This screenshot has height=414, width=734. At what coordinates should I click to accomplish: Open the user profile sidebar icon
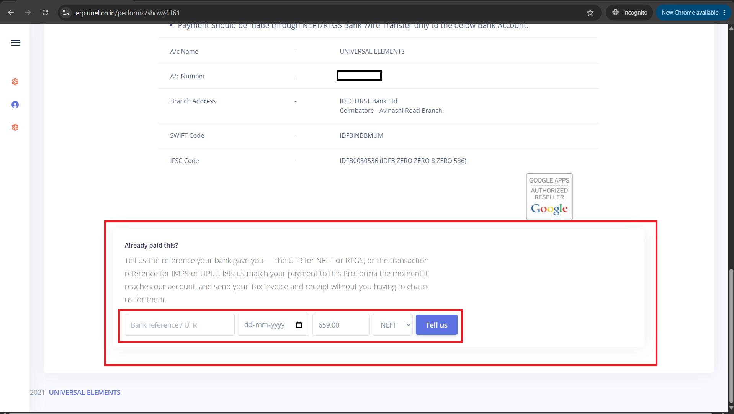[x=15, y=105]
